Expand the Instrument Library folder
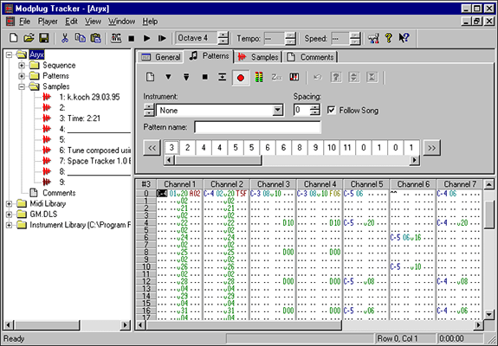Viewport: 498px width, 346px height. click(x=10, y=225)
